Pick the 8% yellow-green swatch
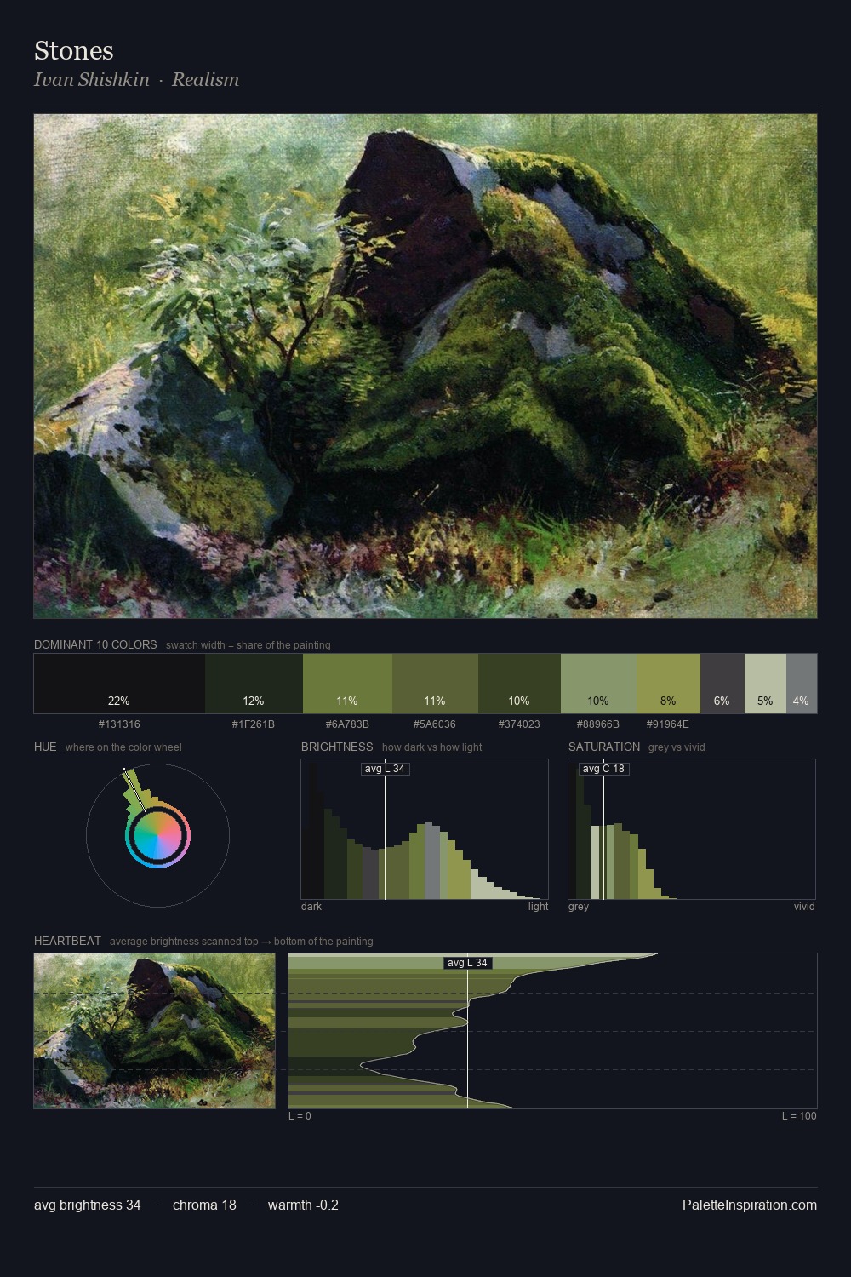Image resolution: width=851 pixels, height=1277 pixels. point(668,683)
